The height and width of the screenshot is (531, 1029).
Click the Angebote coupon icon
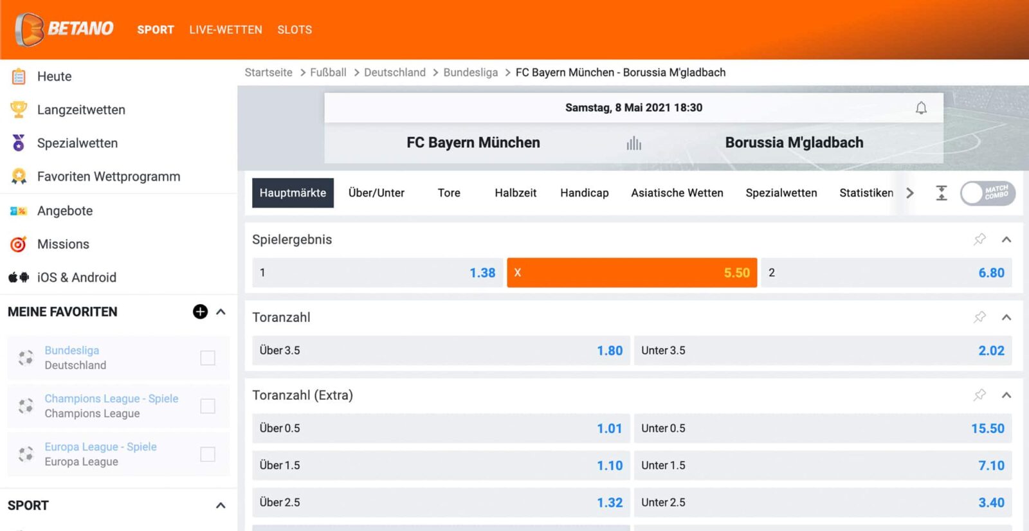(x=18, y=211)
